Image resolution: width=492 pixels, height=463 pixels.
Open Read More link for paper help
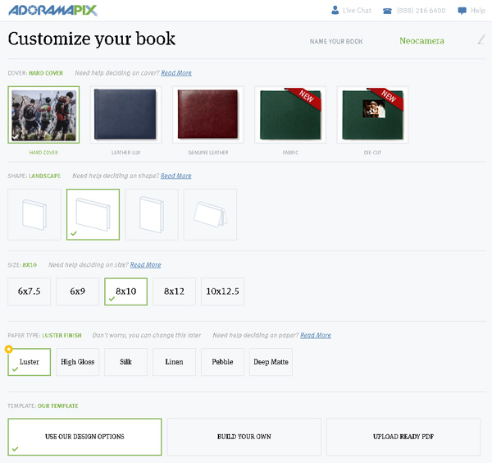pos(316,335)
